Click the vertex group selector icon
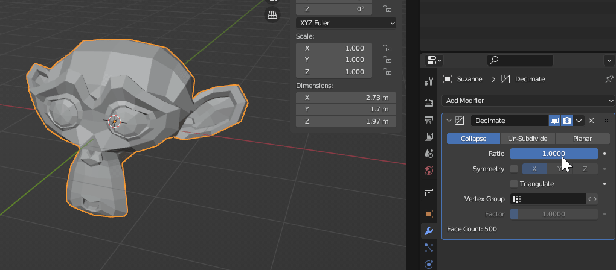 click(516, 199)
